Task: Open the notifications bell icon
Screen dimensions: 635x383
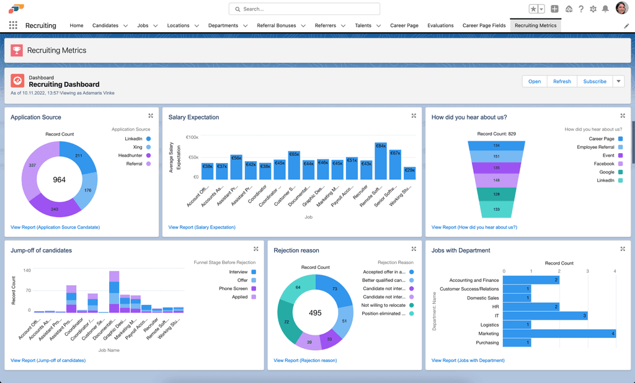Action: 605,9
